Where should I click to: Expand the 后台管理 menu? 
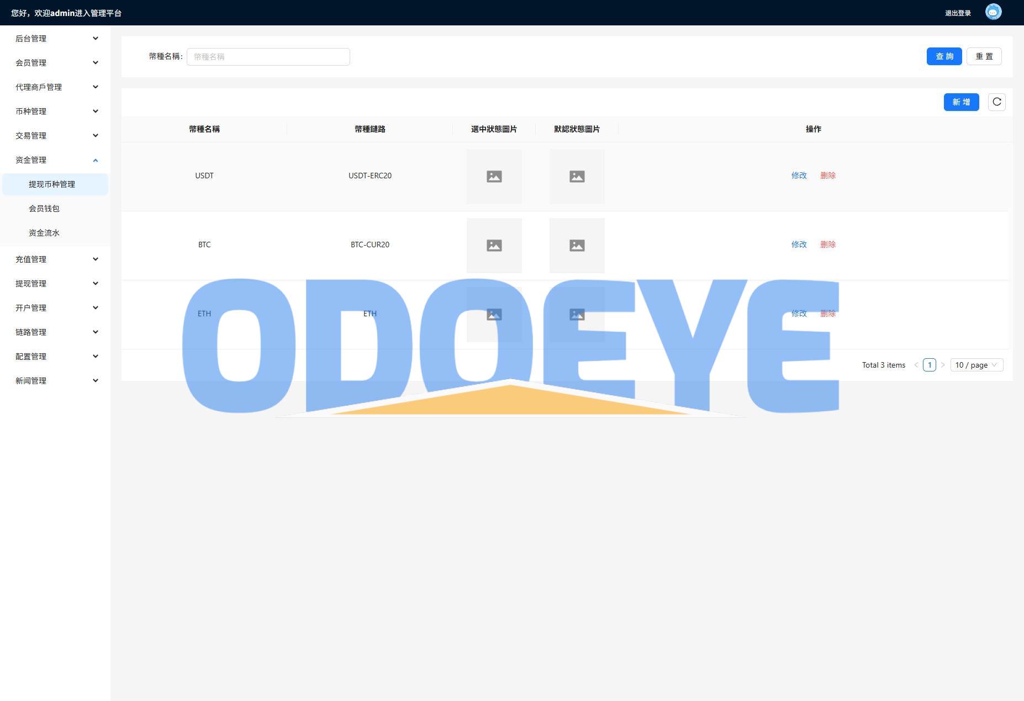point(55,39)
